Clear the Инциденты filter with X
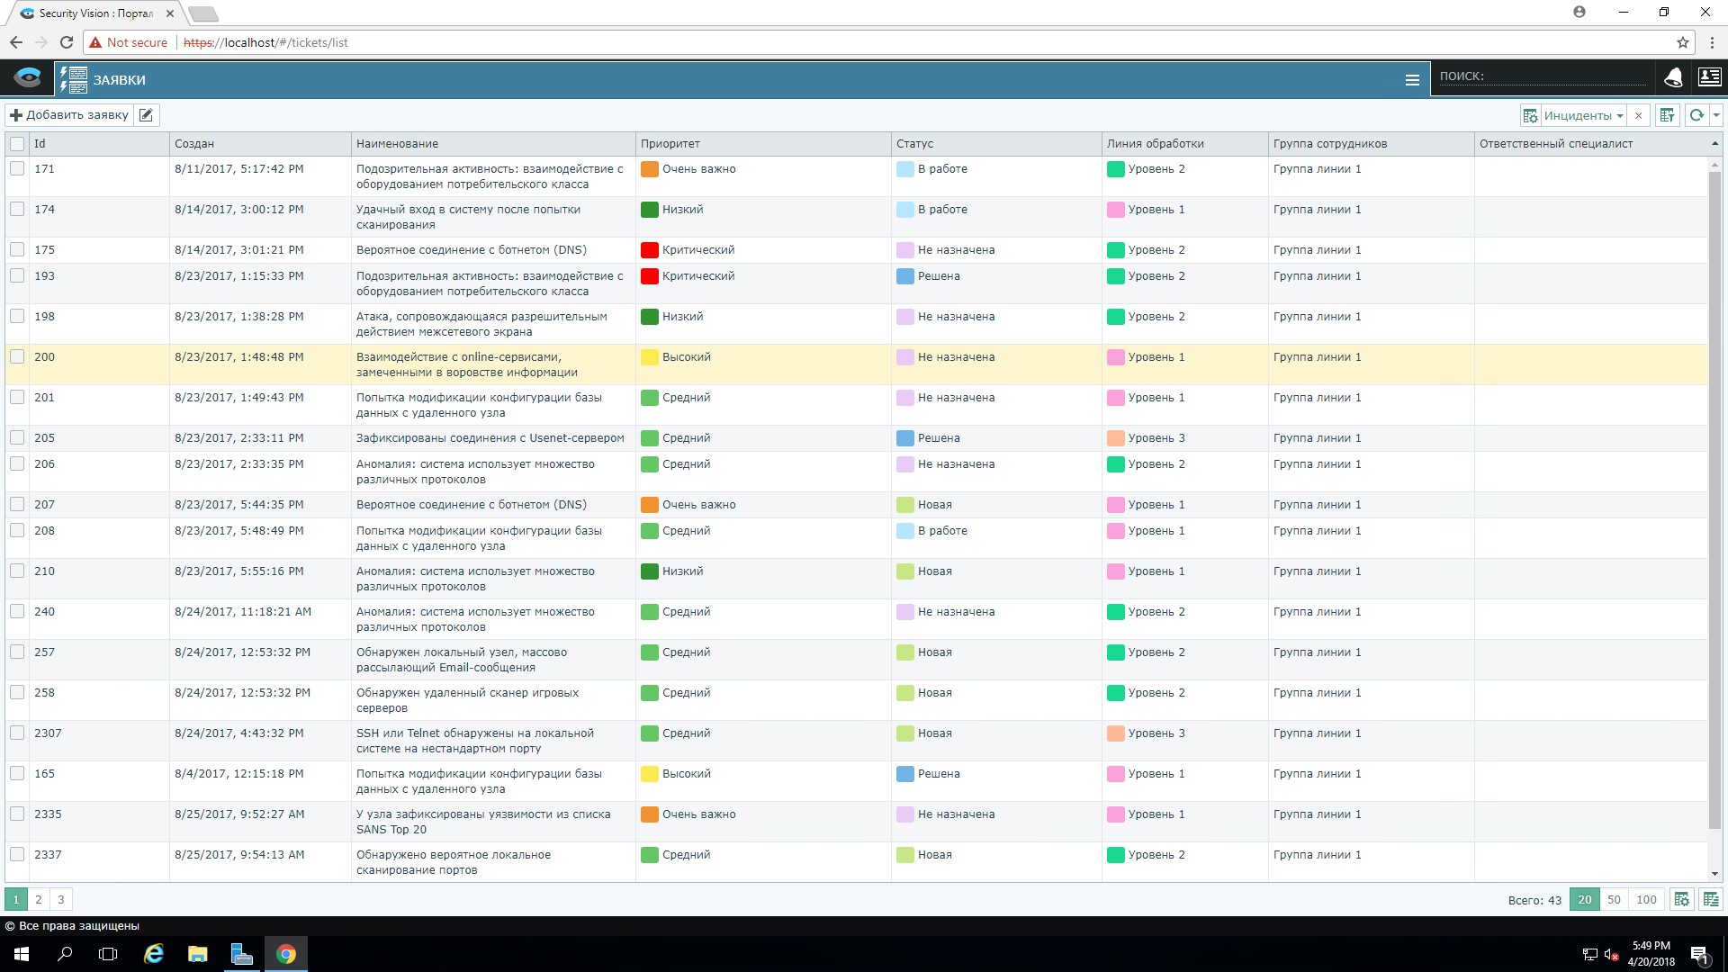 tap(1639, 115)
